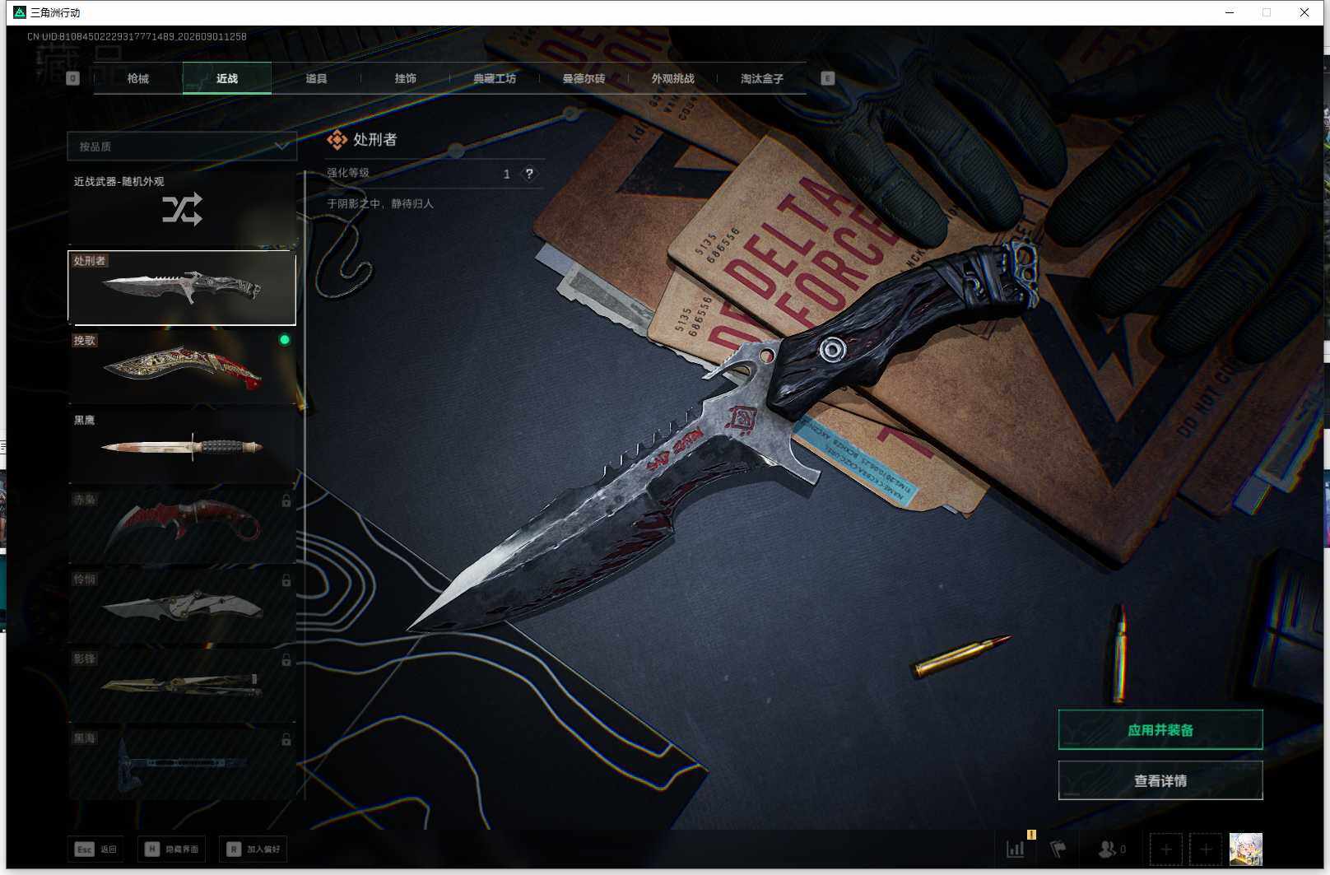Click the 应用并装备 button
Image resolution: width=1330 pixels, height=875 pixels.
point(1160,730)
